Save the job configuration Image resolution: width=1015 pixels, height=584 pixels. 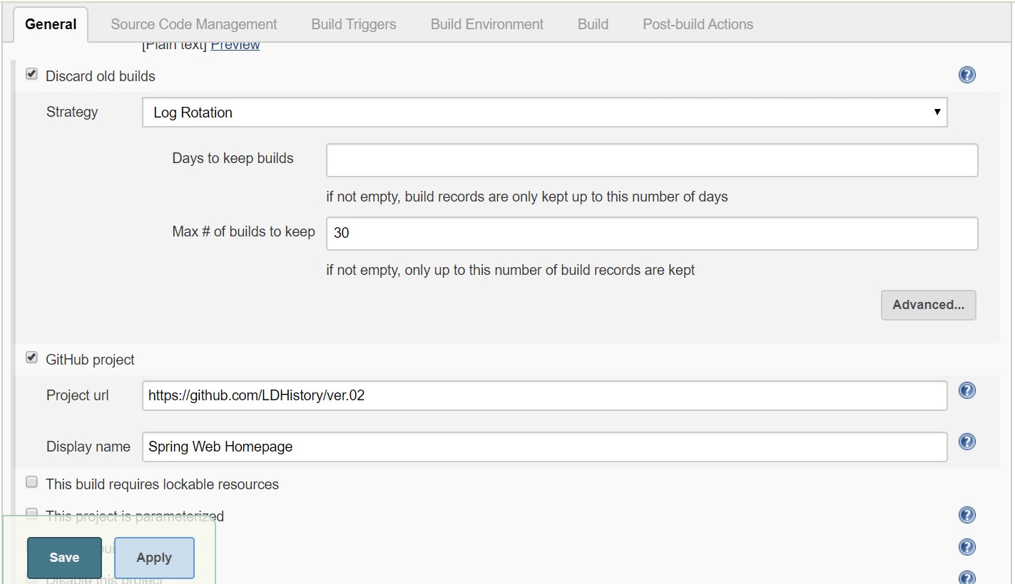click(x=64, y=558)
